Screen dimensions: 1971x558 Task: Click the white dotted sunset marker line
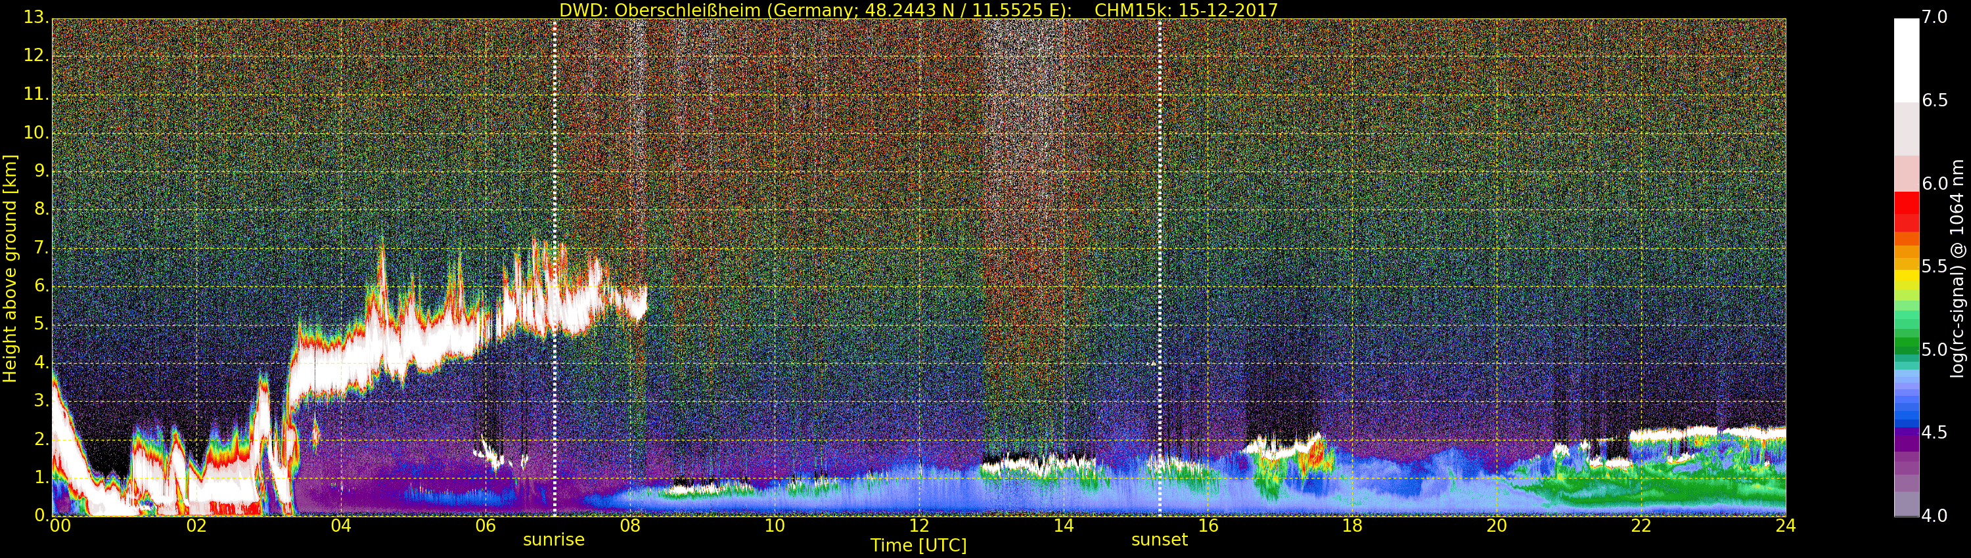[1160, 267]
